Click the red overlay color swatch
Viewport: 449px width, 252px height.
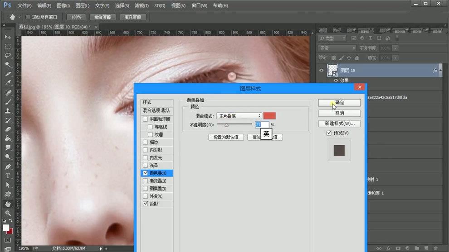point(269,116)
